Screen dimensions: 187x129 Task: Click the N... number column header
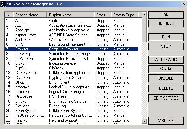pos(9,15)
